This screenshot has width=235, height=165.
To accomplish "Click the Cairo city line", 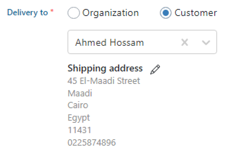I will point(78,106).
